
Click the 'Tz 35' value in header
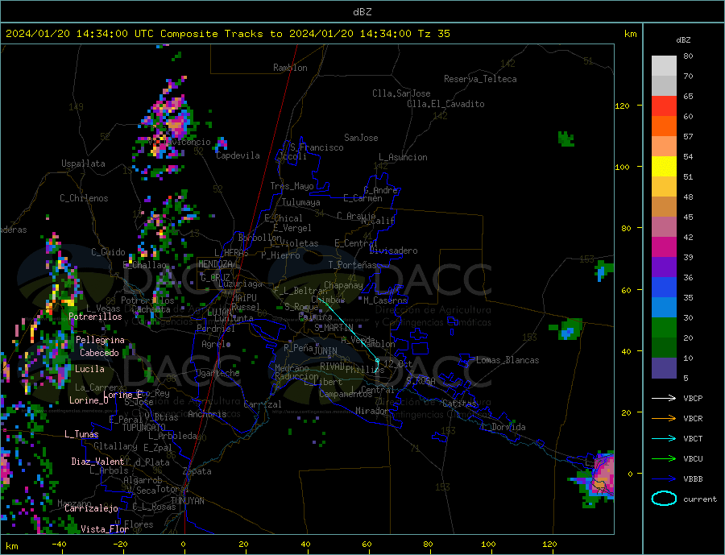pyautogui.click(x=433, y=34)
